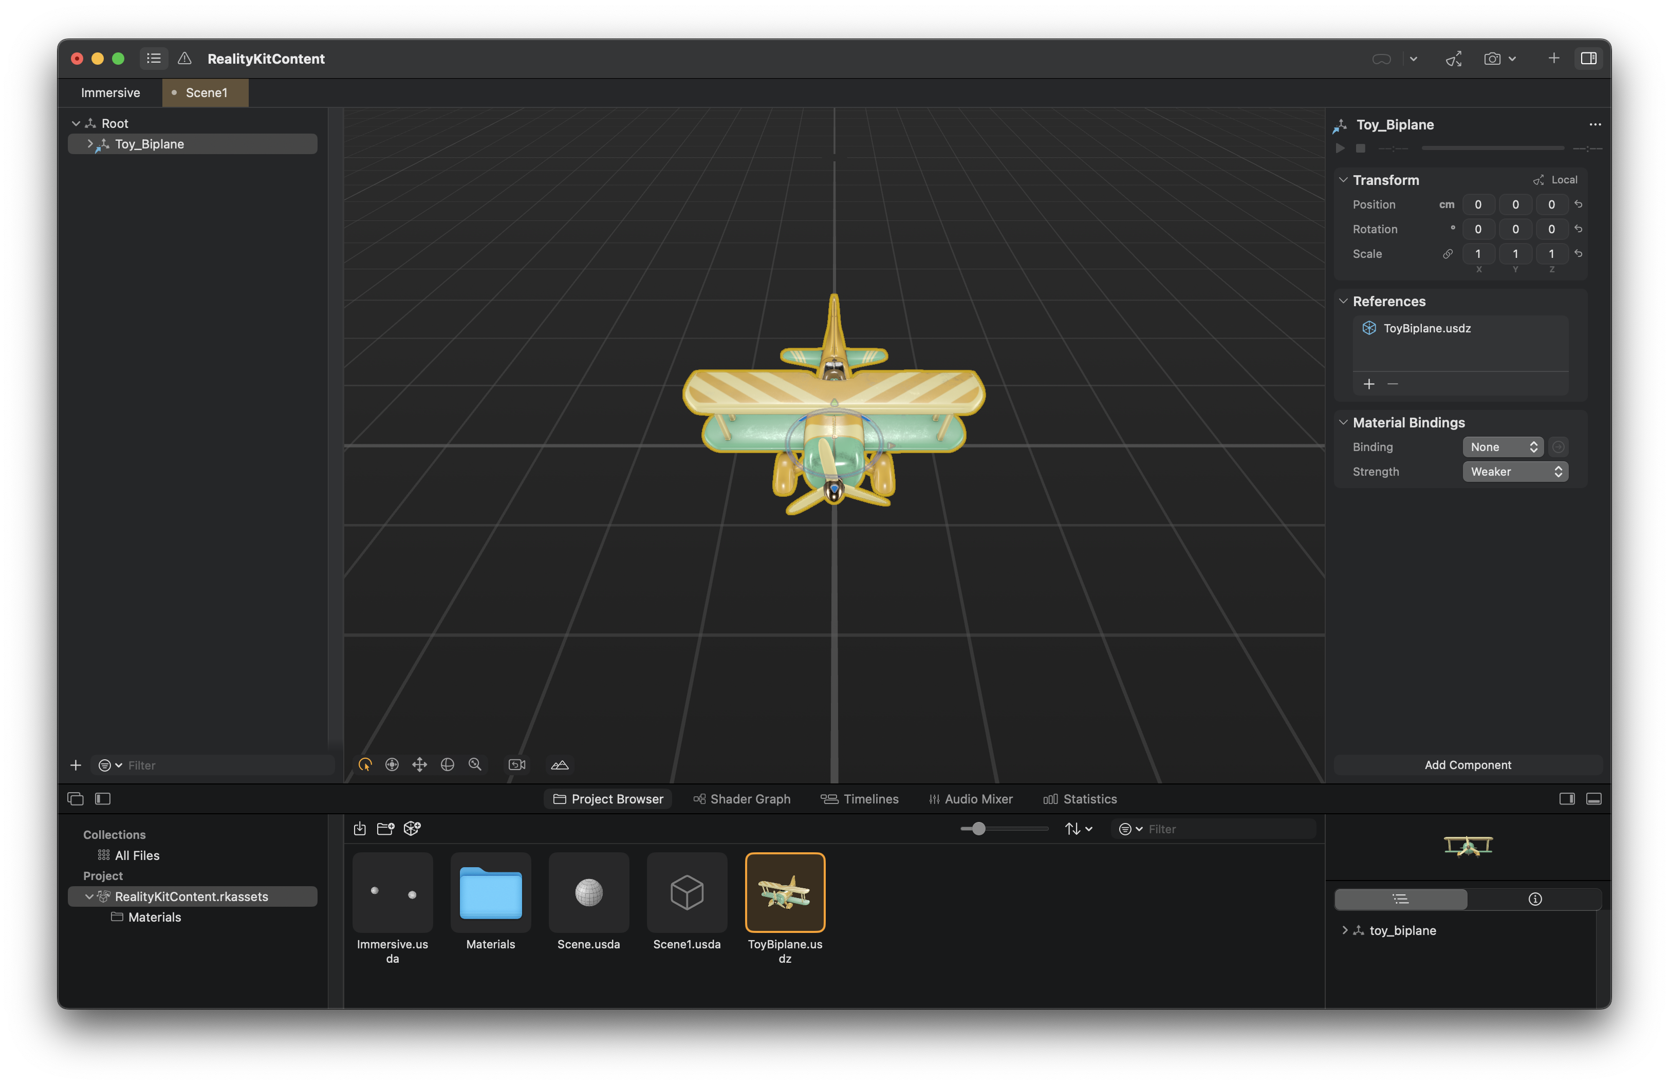Open the Binding None dropdown
Viewport: 1669px width, 1085px height.
tap(1503, 446)
